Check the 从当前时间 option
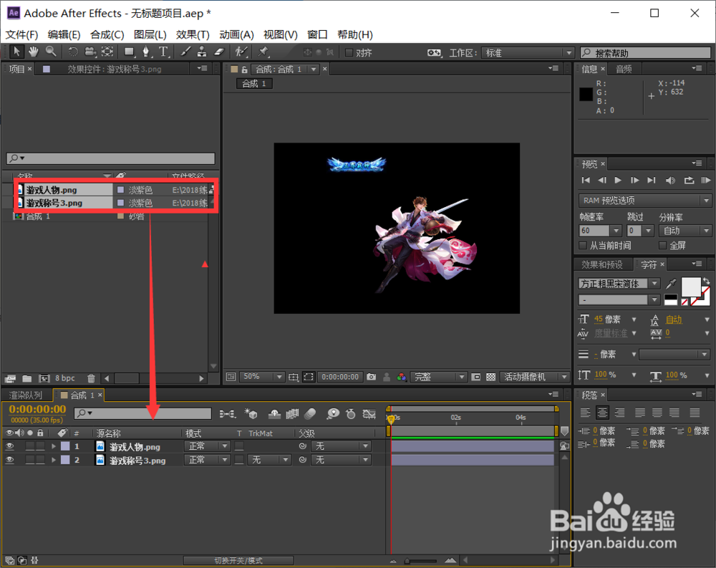716x568 pixels. 583,246
